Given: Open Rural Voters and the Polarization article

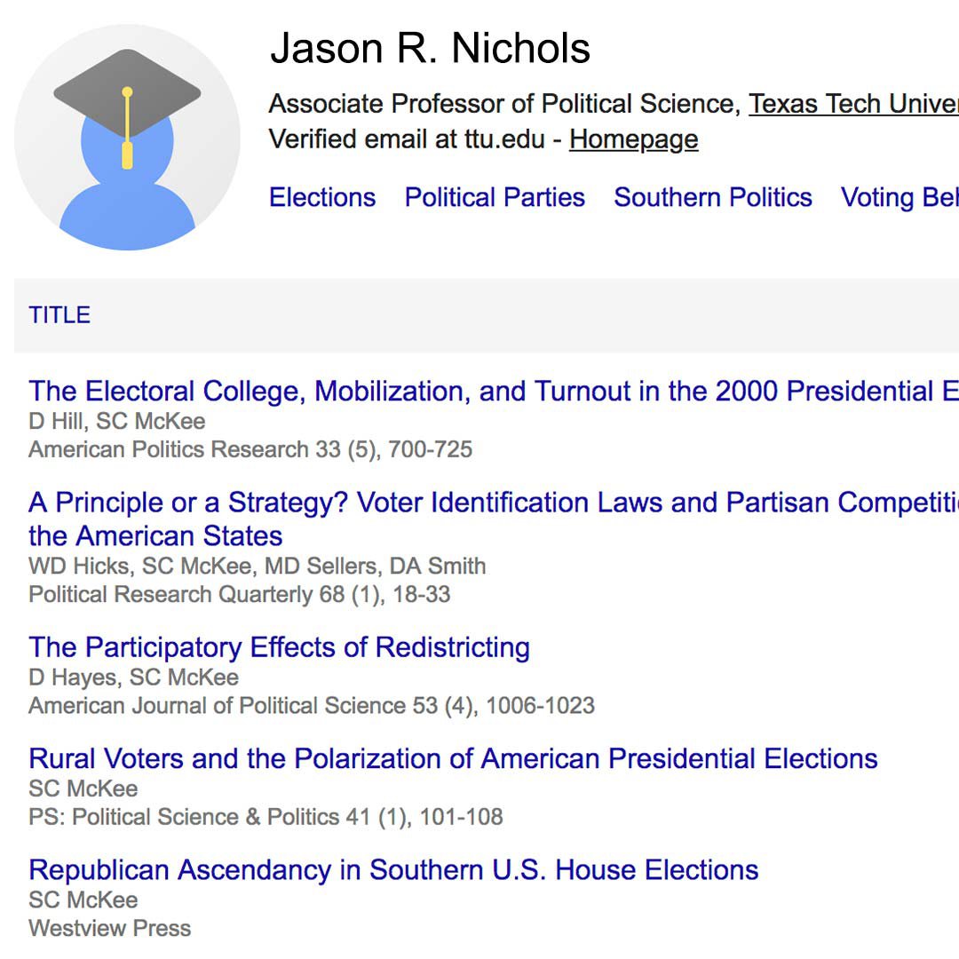Looking at the screenshot, I should coord(453,759).
